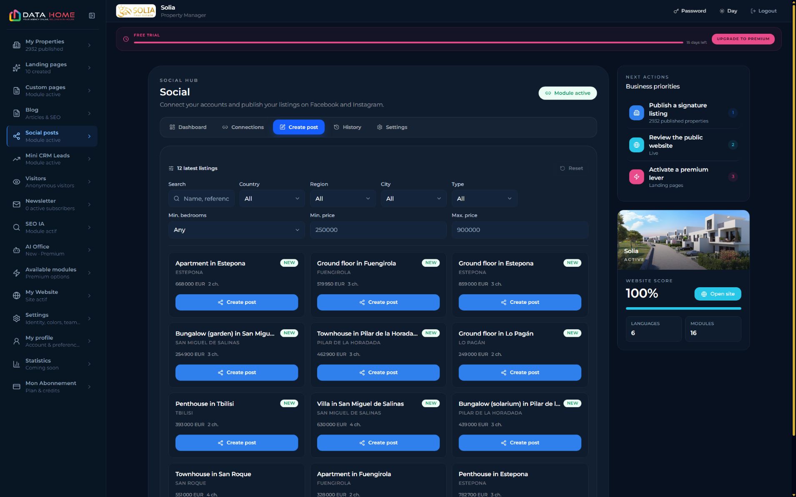The height and width of the screenshot is (497, 796).
Task: Click the Visitors eye icon
Action: pos(17,182)
